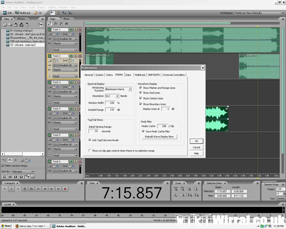Image resolution: width=286 pixels, height=229 pixels.
Task: Click the Insert into Multitrack icon
Action: pos(21,25)
